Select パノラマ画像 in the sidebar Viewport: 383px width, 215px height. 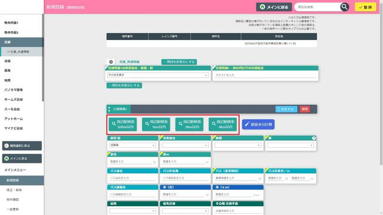(14, 90)
